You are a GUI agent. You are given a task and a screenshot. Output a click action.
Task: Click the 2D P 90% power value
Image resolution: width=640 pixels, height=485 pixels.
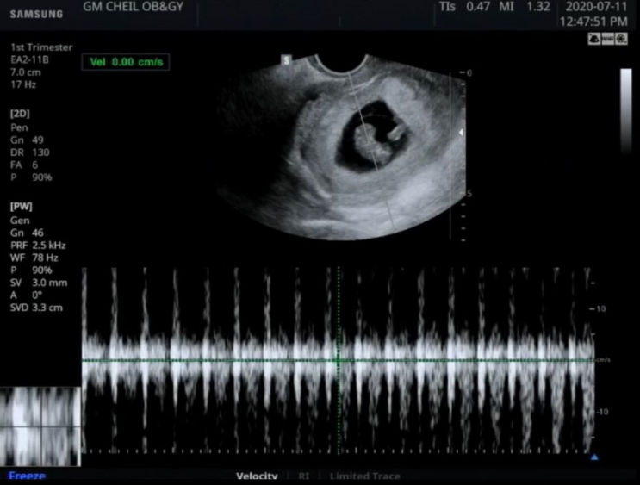31,177
